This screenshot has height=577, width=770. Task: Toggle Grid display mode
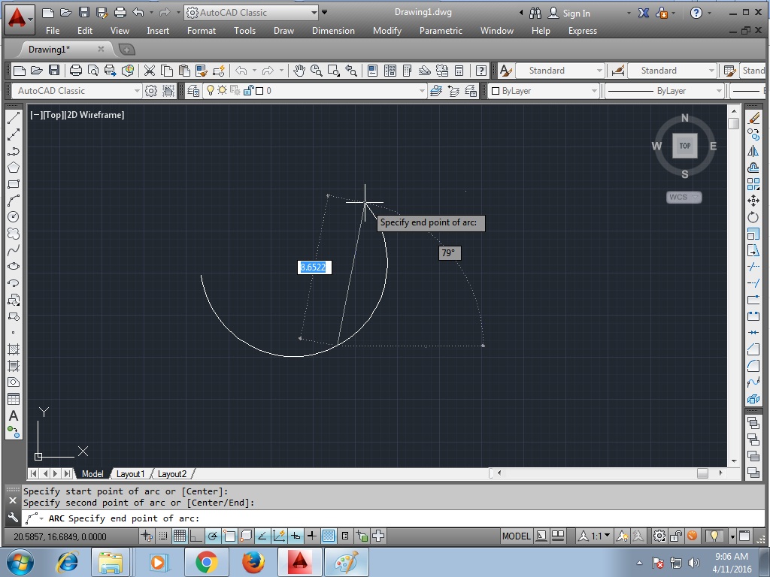[x=179, y=536]
